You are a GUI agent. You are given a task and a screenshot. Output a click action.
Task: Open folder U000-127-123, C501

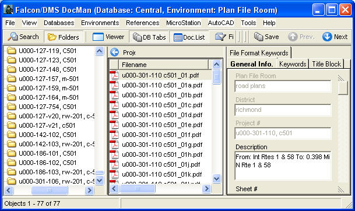coord(48,60)
